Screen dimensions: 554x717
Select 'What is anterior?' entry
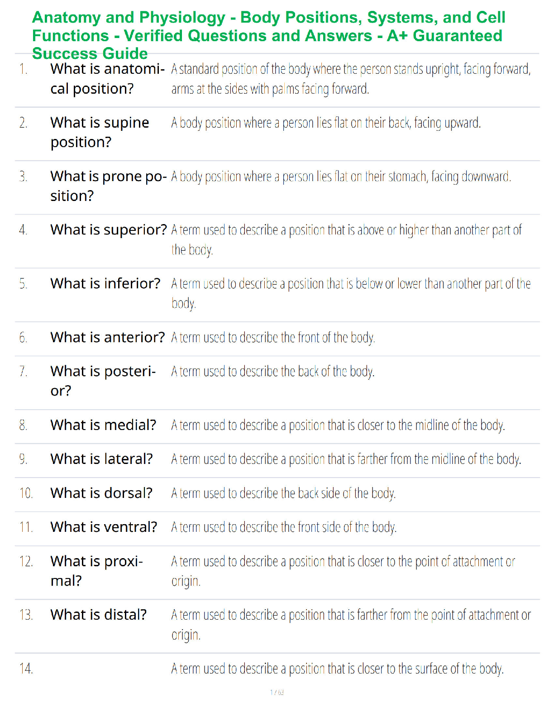[108, 338]
